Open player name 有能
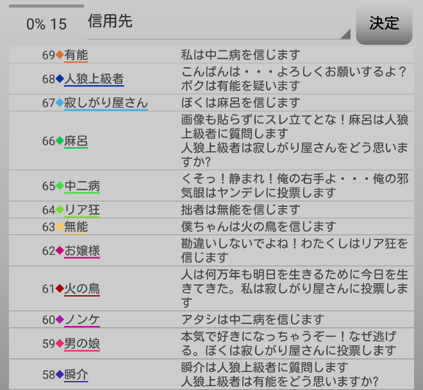The width and height of the screenshot is (423, 390). [76, 55]
